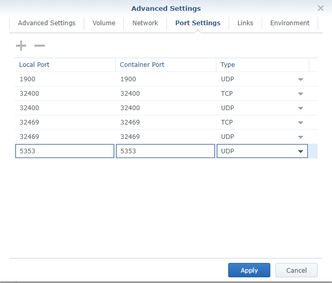
Task: Select Container Port 32469 in TCP row
Action: (165, 122)
